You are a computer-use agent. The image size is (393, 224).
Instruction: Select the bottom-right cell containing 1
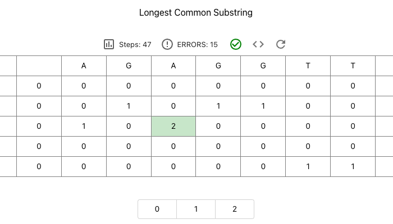click(353, 166)
